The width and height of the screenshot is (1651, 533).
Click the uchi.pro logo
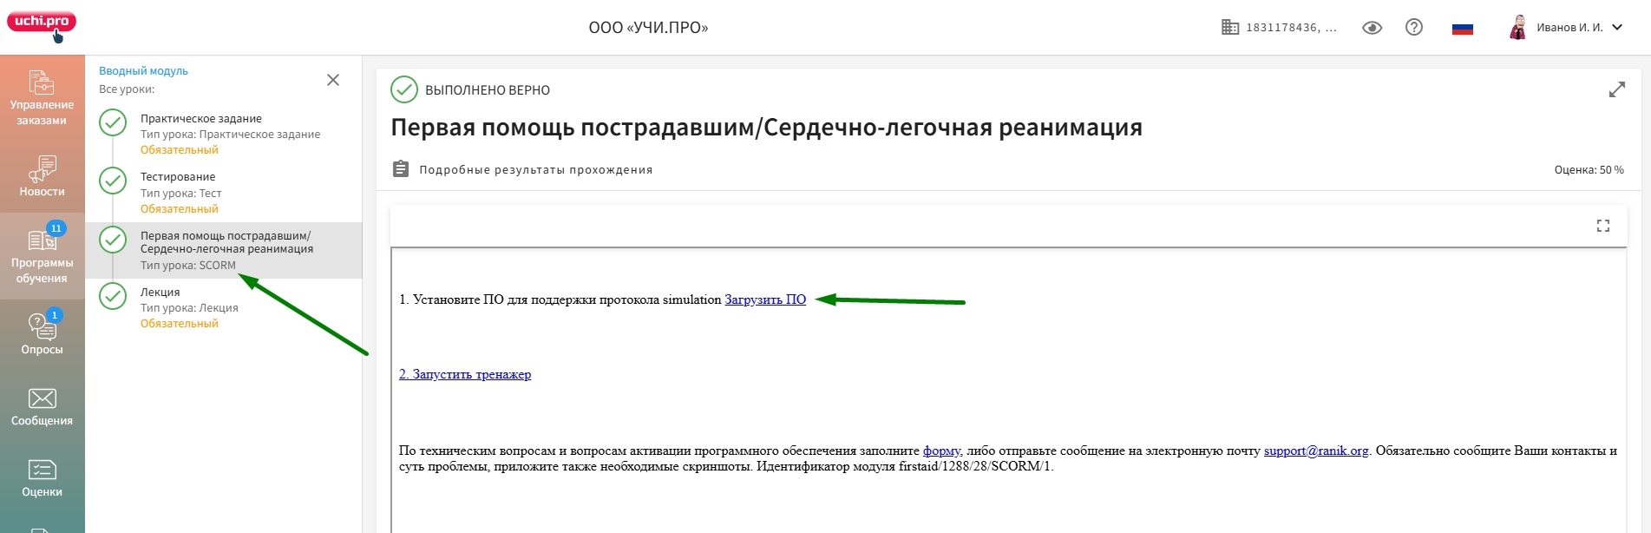click(x=42, y=23)
